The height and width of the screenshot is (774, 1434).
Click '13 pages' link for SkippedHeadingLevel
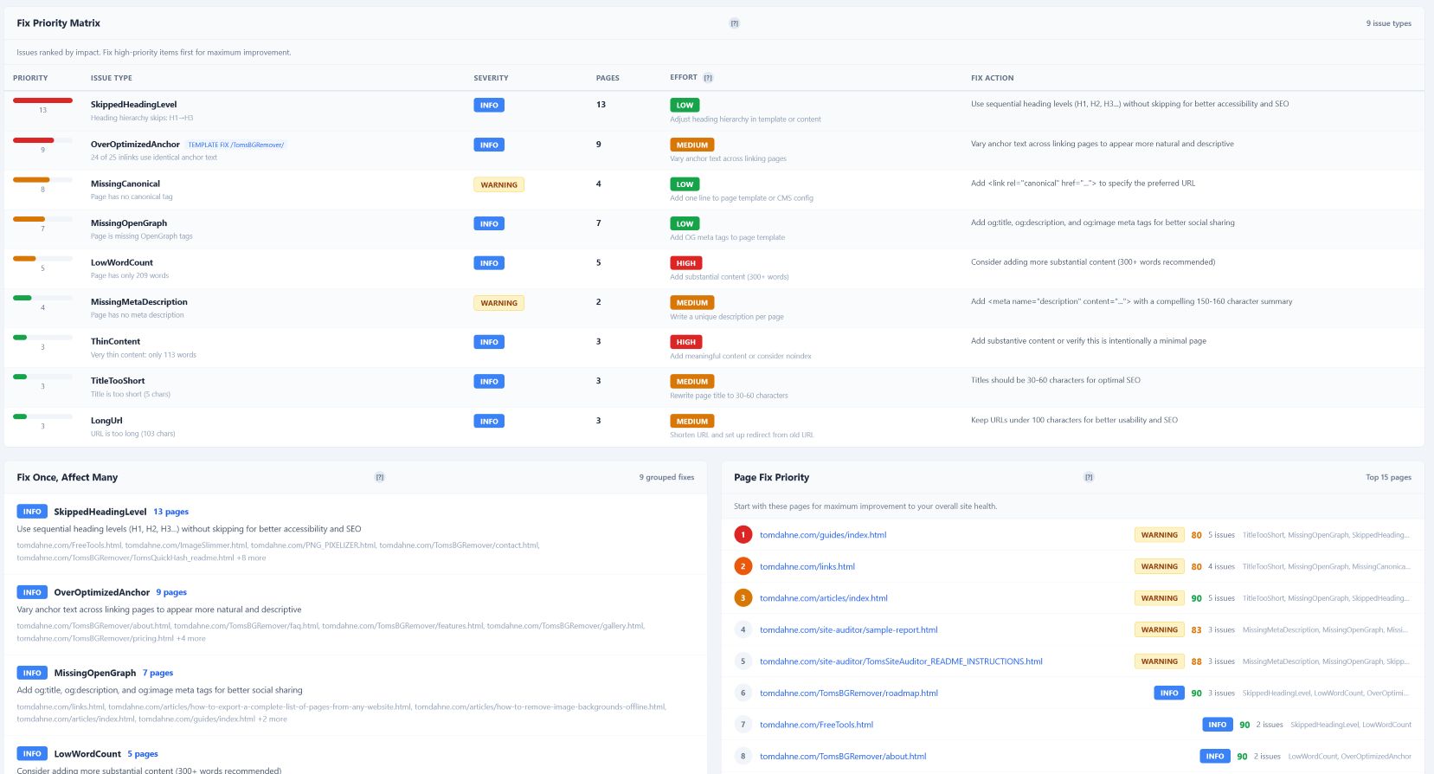[x=170, y=512]
